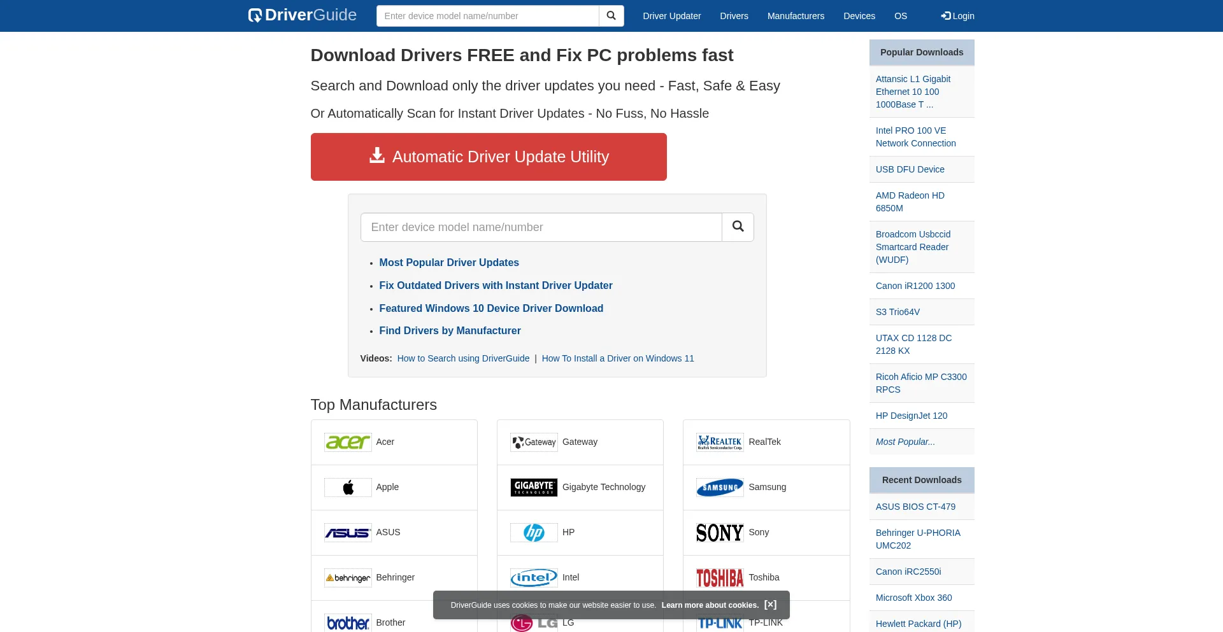Open Microsoft Xbox 360 download

[913, 598]
